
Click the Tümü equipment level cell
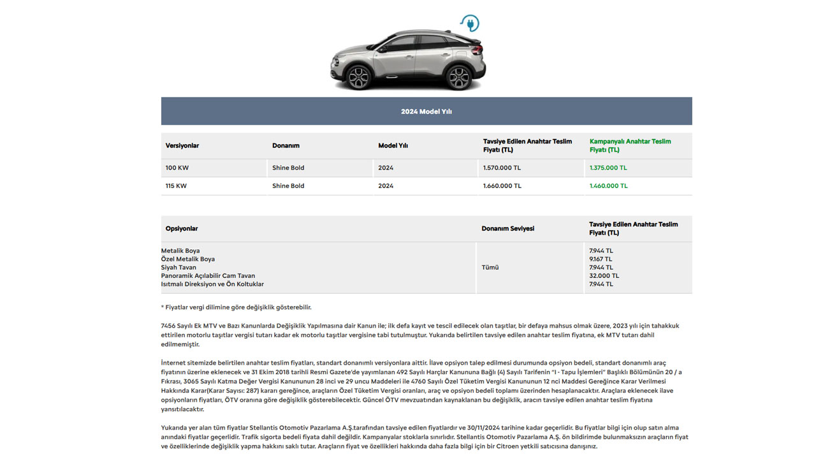490,268
